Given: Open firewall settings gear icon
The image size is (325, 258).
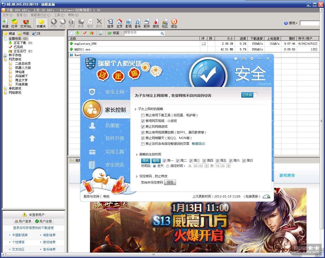Looking at the screenshot, I should click(252, 59).
